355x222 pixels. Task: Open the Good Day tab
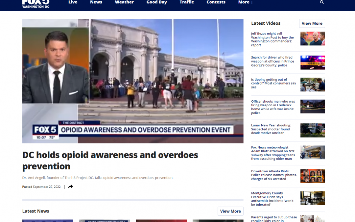tap(156, 2)
